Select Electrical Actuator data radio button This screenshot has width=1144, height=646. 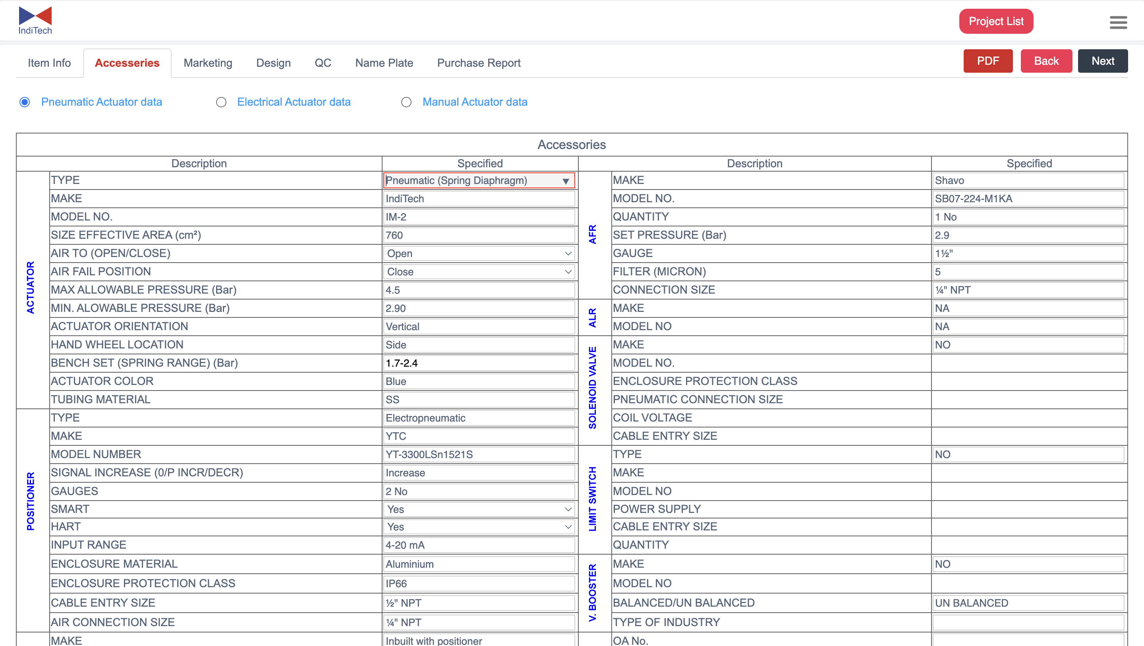tap(221, 102)
